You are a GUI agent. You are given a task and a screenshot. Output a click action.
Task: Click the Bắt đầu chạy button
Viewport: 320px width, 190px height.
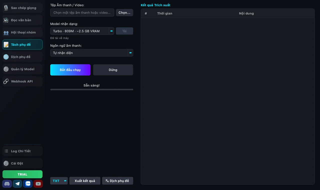(x=70, y=70)
